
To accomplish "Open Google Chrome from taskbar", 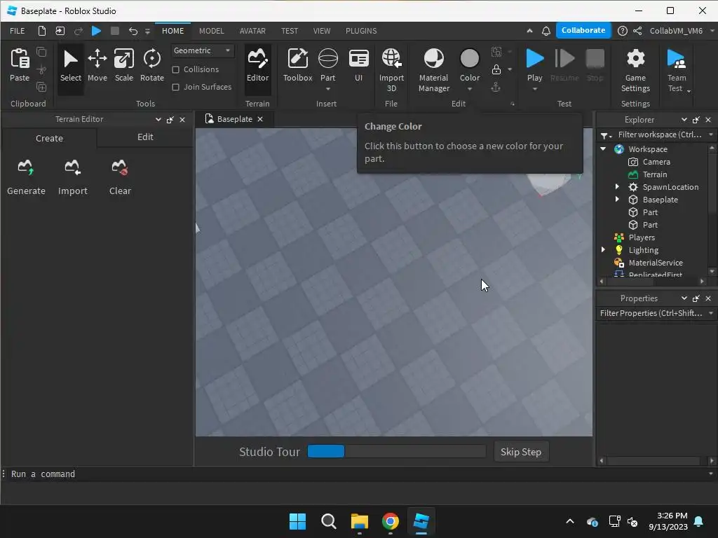I will coord(390,521).
